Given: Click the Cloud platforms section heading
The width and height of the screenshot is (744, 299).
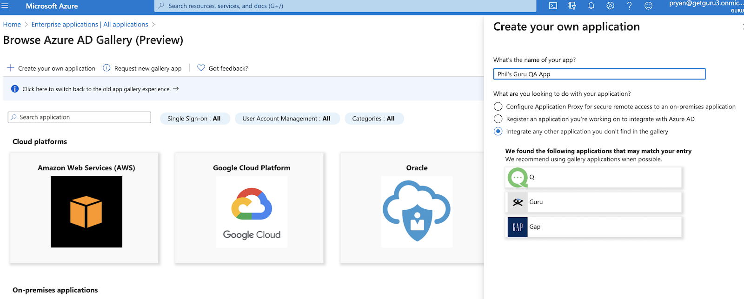Looking at the screenshot, I should pos(40,141).
